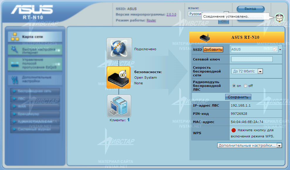The image size is (290, 170).
Task: Click the None encryption text
Action: point(138,83)
